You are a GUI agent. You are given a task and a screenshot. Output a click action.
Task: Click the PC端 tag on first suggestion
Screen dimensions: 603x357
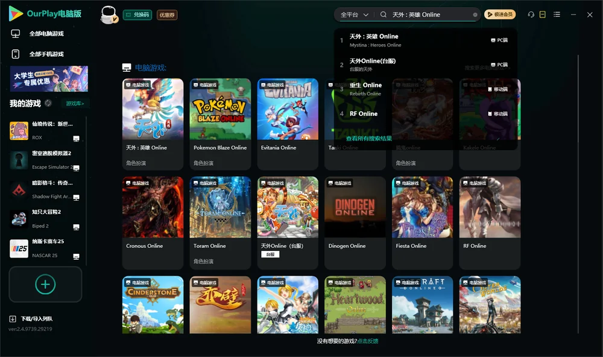499,40
